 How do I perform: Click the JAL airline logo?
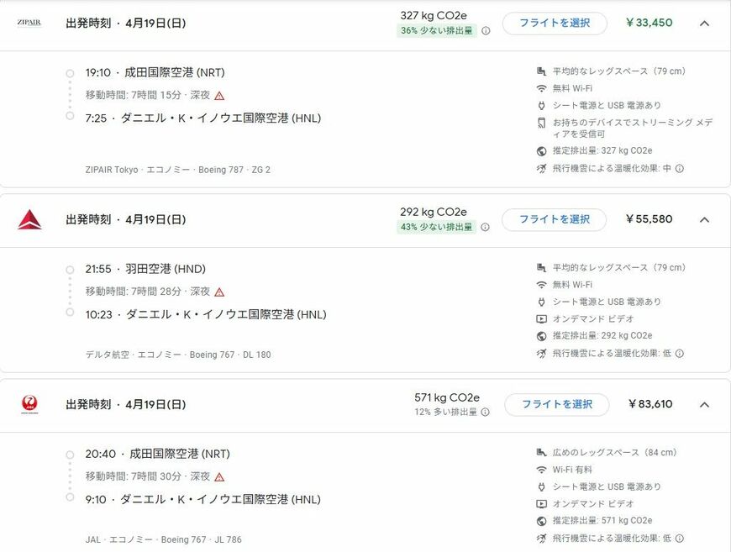(x=29, y=404)
